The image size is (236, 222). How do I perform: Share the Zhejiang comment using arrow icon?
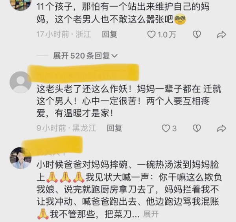[221, 35]
